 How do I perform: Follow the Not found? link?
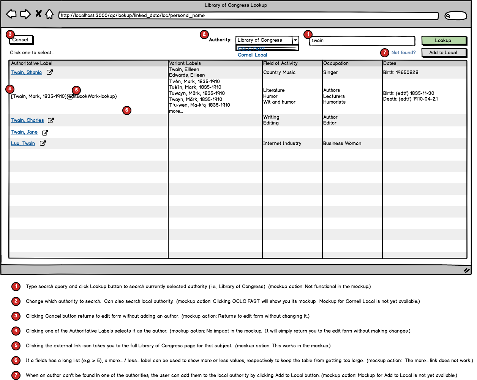coord(403,53)
